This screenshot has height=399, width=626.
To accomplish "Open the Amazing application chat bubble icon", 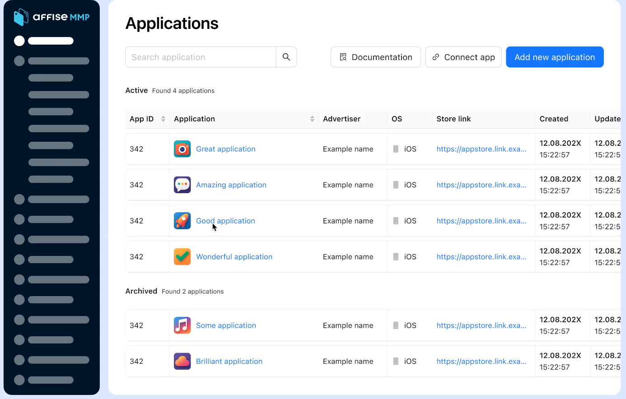I will (x=182, y=185).
